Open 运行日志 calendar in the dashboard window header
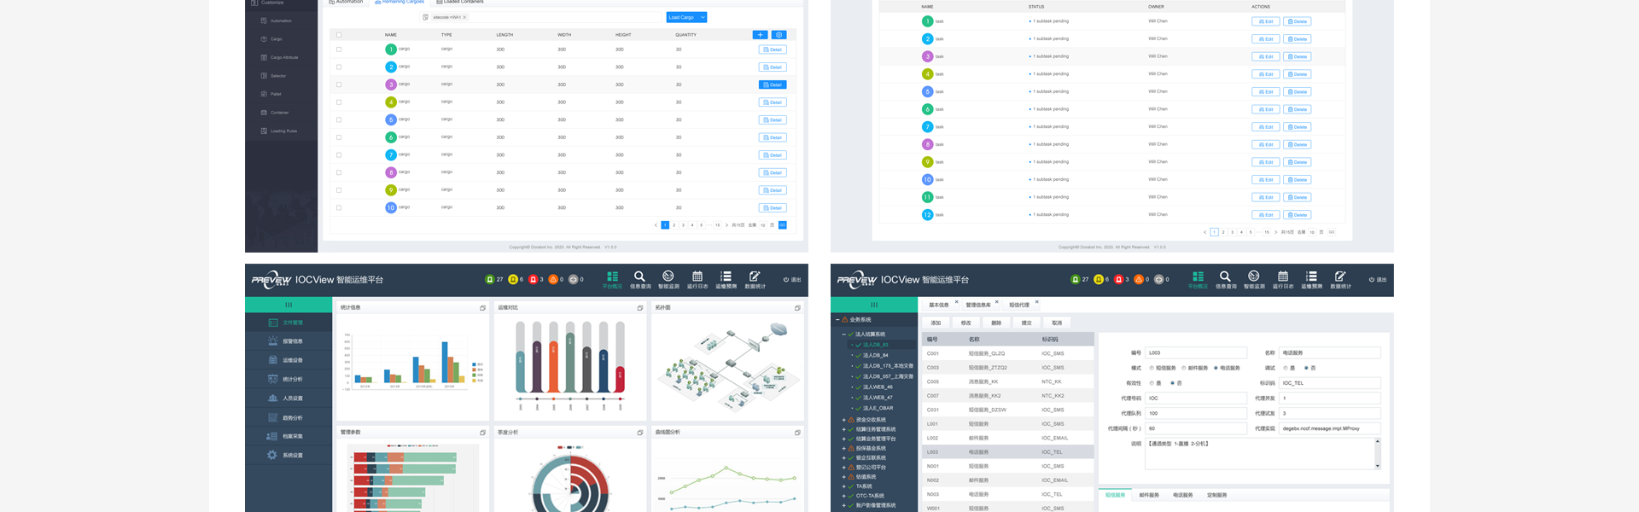 697,280
